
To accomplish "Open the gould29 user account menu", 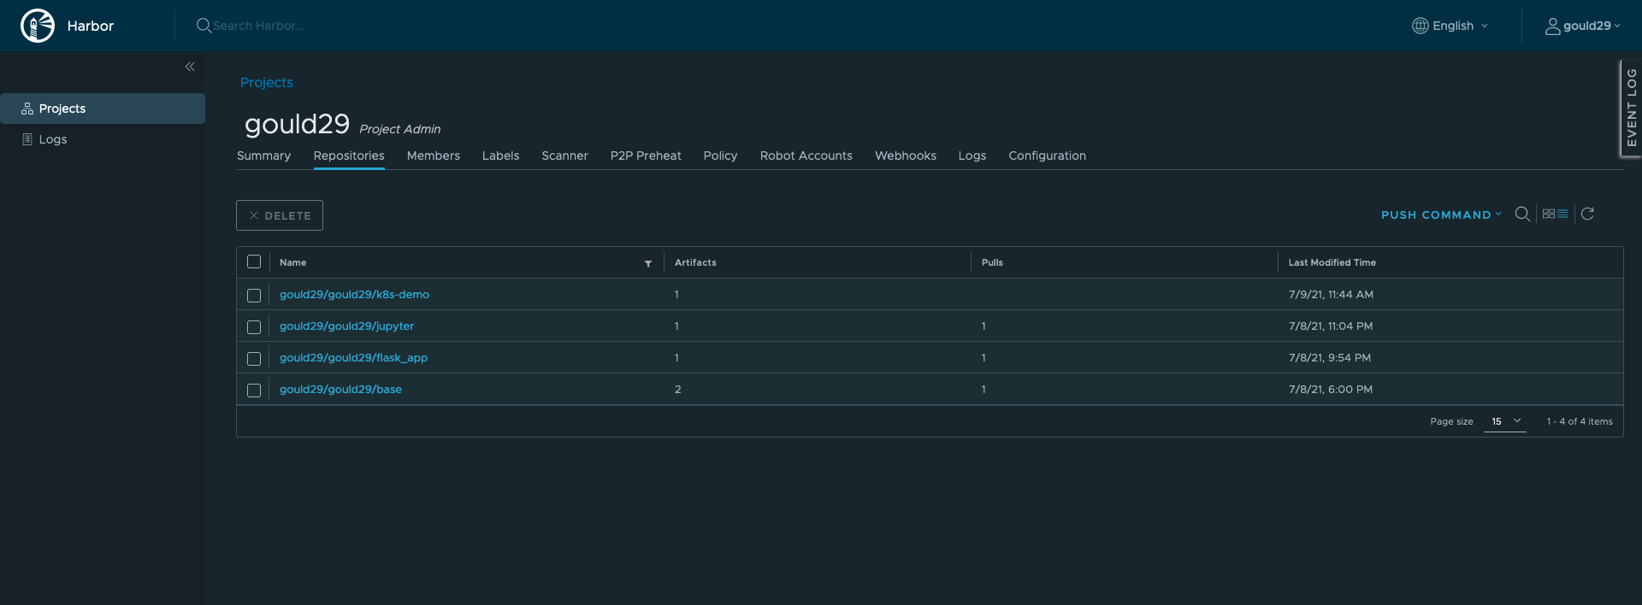I will point(1583,26).
